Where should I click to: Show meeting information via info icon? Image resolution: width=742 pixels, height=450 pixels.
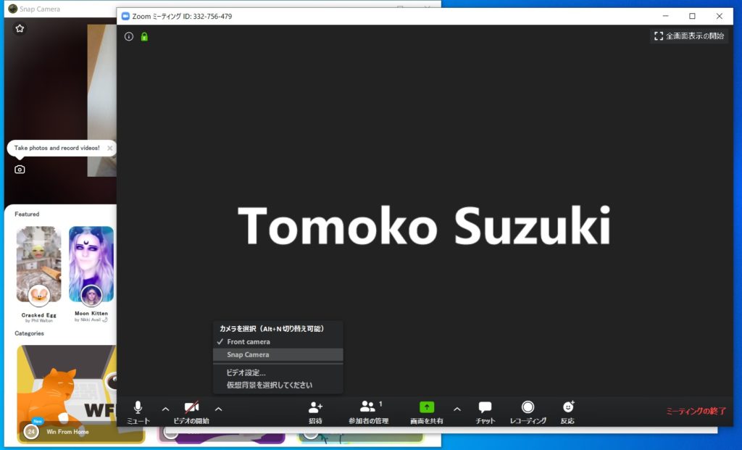[129, 36]
